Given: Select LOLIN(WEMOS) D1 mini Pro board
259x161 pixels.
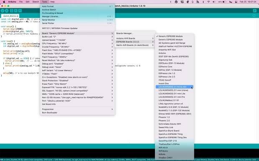Looking at the screenshot, I should pyautogui.click(x=175, y=97).
